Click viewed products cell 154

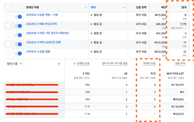87,85
